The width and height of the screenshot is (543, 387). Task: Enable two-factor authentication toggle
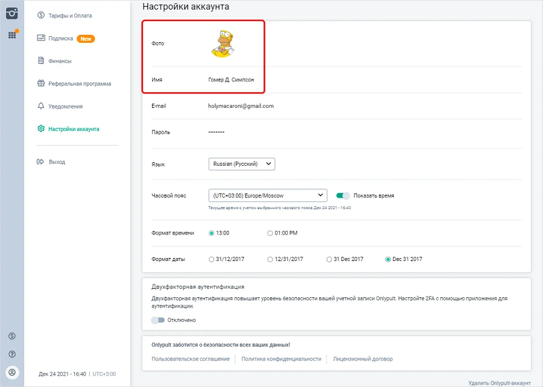158,320
